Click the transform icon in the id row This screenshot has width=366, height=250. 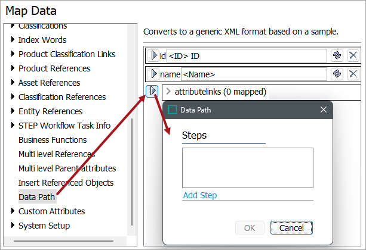coord(337,56)
